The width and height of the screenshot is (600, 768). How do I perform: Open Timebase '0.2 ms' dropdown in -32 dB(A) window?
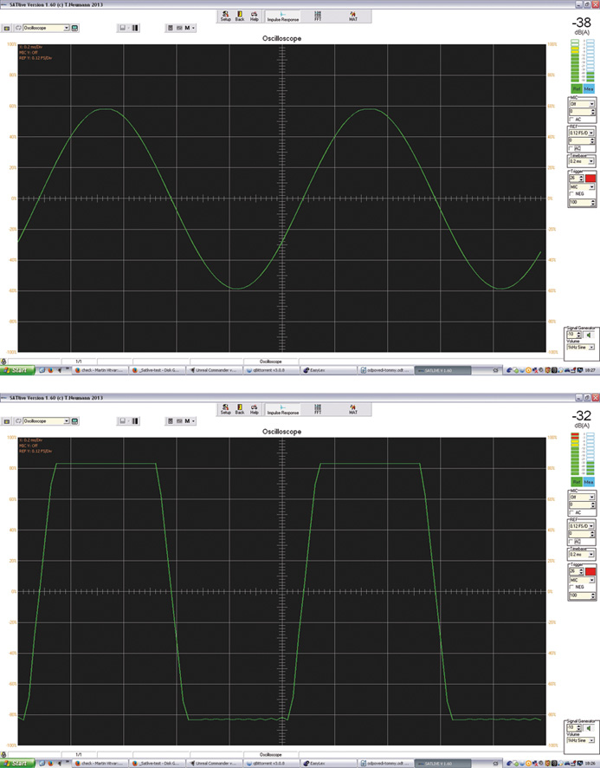click(x=591, y=554)
